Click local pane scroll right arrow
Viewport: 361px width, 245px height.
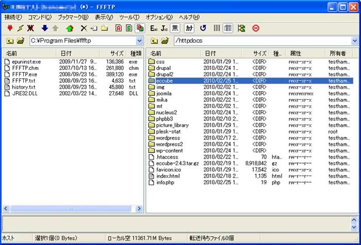(139, 208)
